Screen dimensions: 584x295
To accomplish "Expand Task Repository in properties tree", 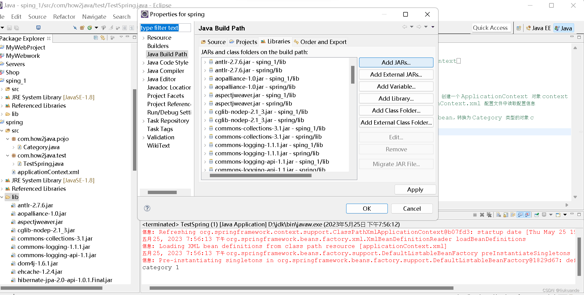I will [143, 121].
